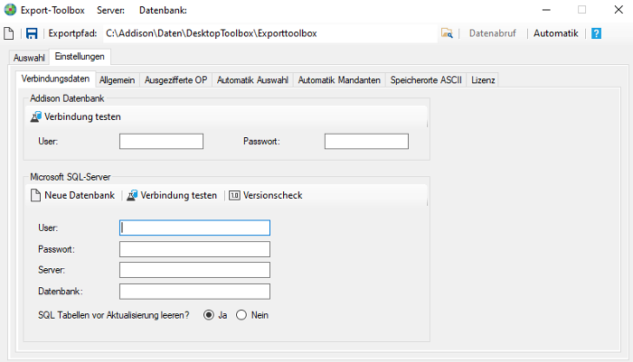The image size is (633, 362).
Task: Create Neue Datenbank for SQL-Server
Action: pos(73,196)
